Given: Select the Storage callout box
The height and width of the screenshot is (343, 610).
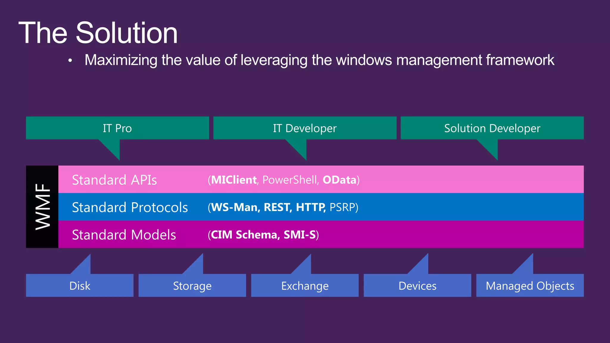Looking at the screenshot, I should coord(192,286).
